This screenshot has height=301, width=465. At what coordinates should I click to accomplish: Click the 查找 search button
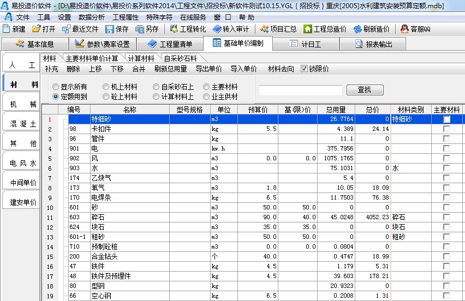click(365, 90)
